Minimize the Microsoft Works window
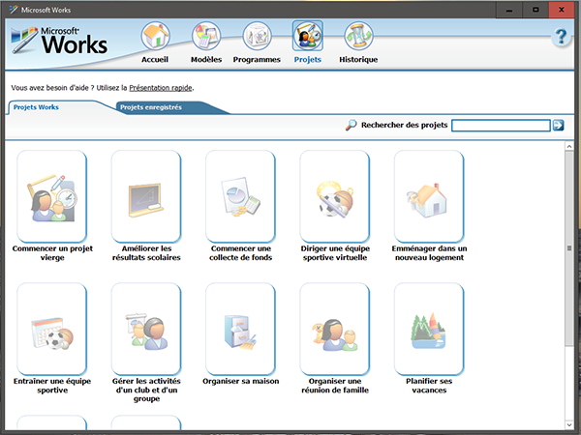 509,10
